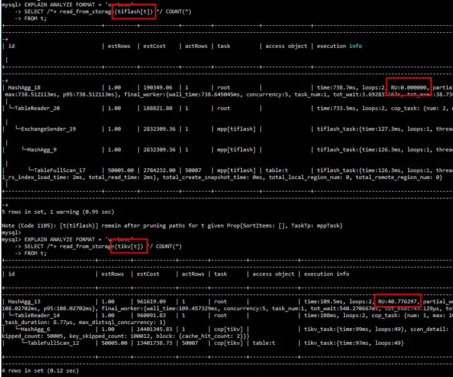Click the RU:40.776297 value
This screenshot has height=377, width=453.
(x=397, y=301)
